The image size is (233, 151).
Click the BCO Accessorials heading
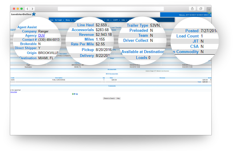(112, 74)
